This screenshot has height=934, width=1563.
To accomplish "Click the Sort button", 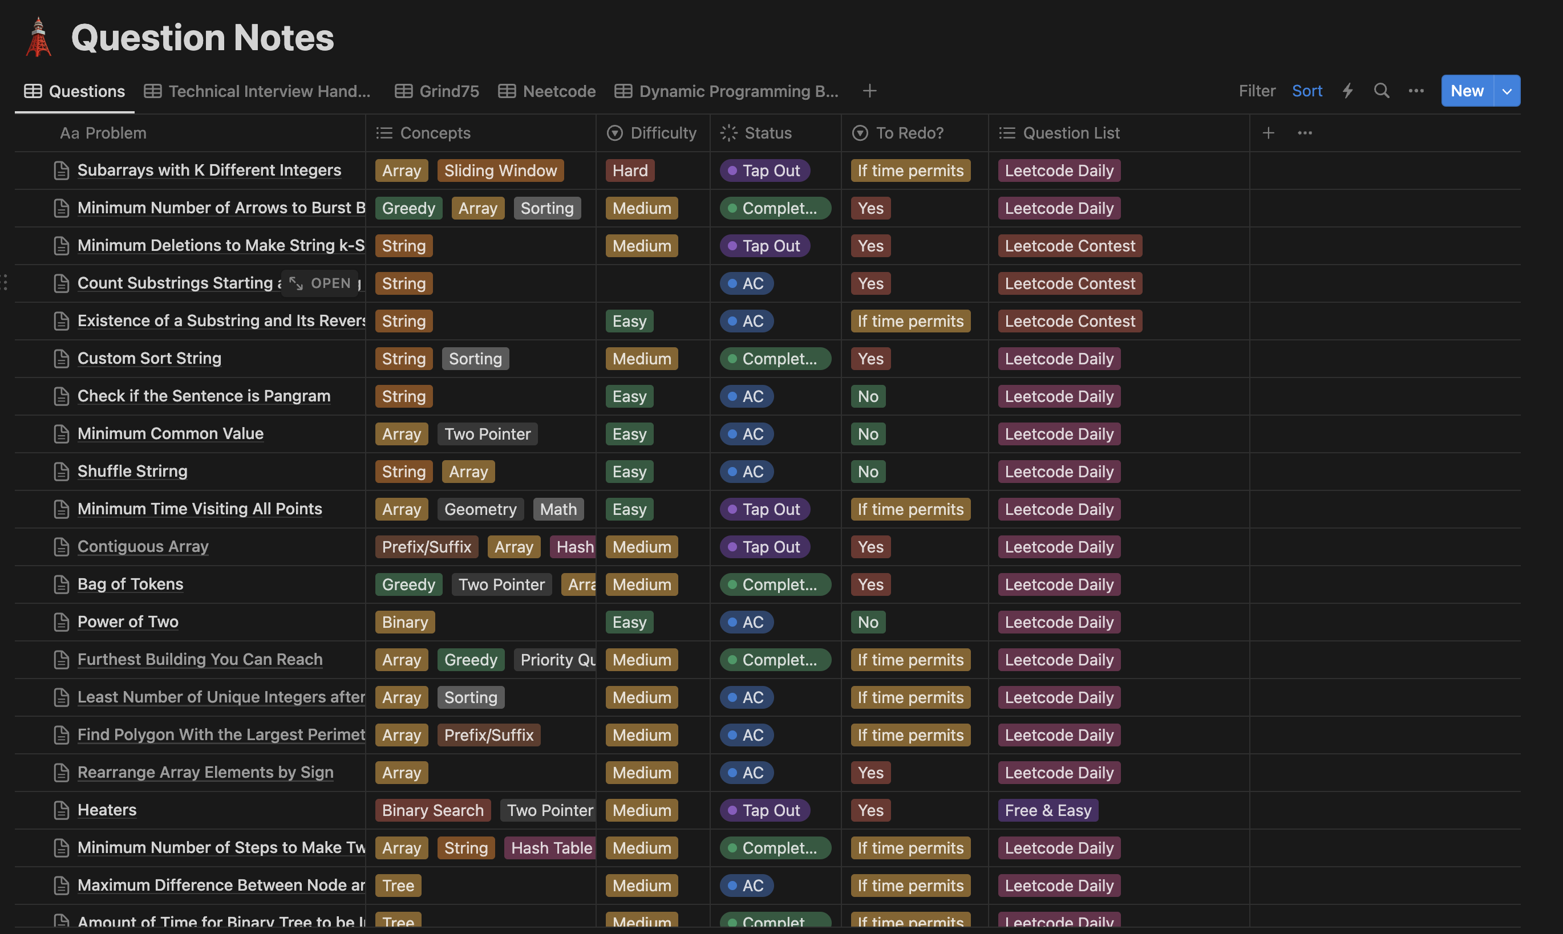I will click(x=1307, y=91).
